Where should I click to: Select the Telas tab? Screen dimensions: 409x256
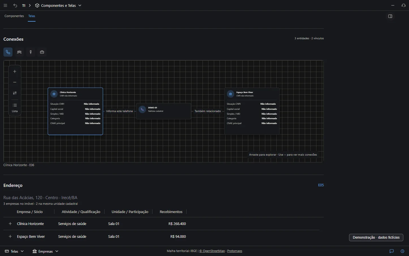(32, 16)
